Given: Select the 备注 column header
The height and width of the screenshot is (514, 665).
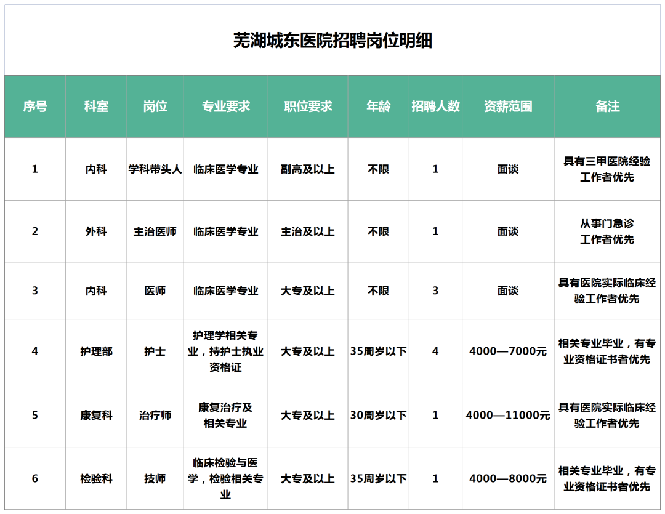Looking at the screenshot, I should [x=608, y=106].
